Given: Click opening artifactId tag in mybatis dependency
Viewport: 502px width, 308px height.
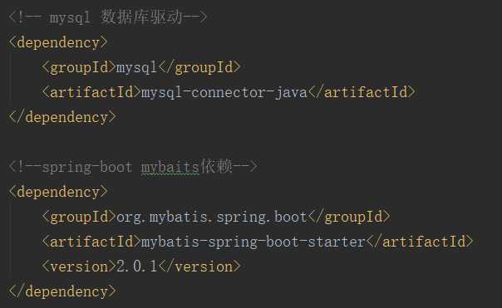Looking at the screenshot, I should tap(91, 242).
